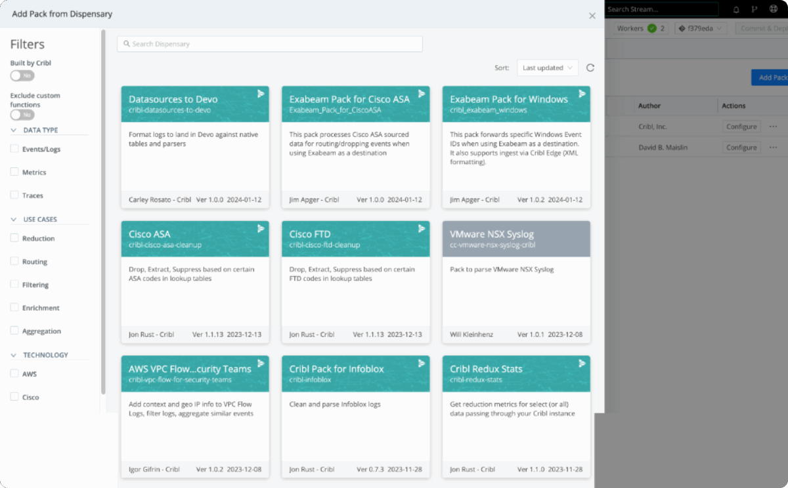This screenshot has height=488, width=788.
Task: Click the Cribl badge icon on Datasources to Devo card
Action: 261,94
